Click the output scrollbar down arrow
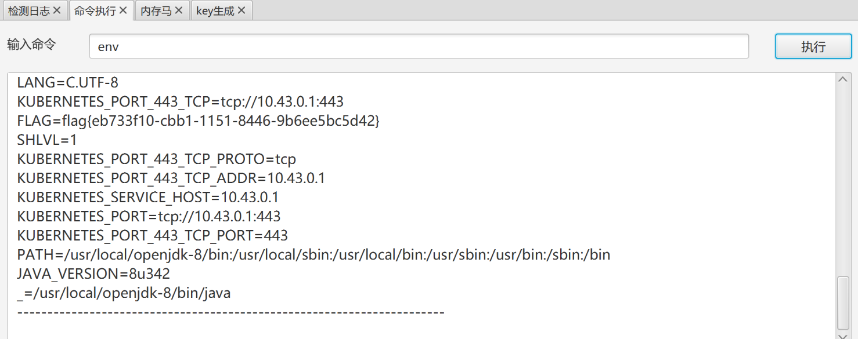Screen dimensions: 858x339 843,335
